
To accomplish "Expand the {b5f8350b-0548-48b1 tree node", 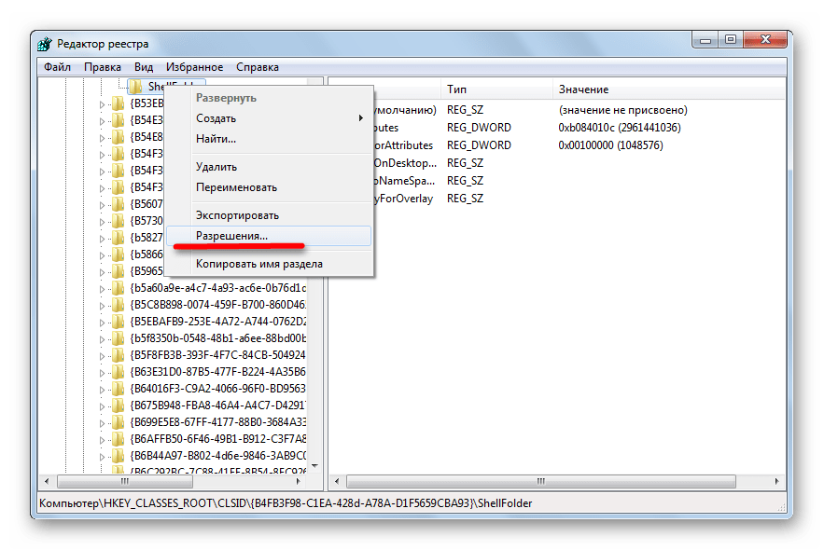I will (x=103, y=338).
